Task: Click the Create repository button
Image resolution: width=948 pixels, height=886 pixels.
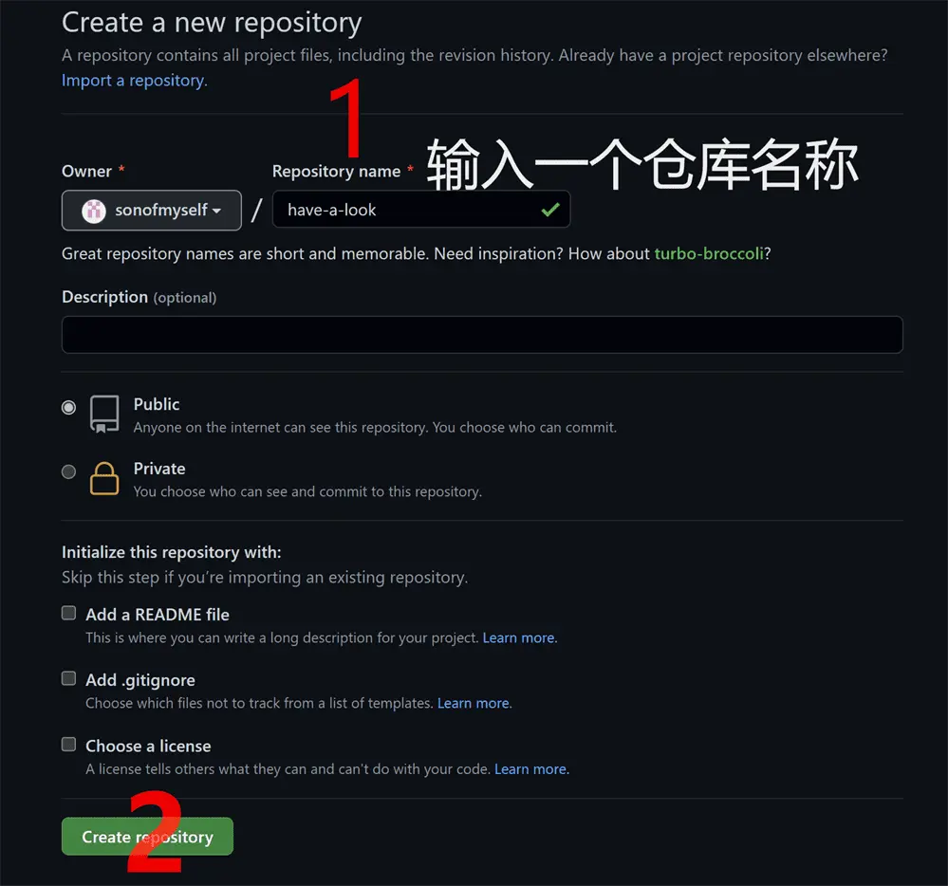Action: click(147, 837)
